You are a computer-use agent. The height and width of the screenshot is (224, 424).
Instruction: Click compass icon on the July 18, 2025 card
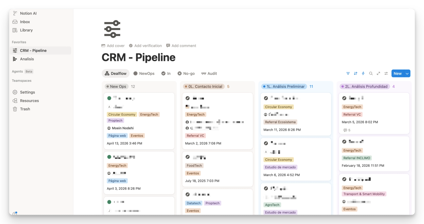tap(187, 157)
